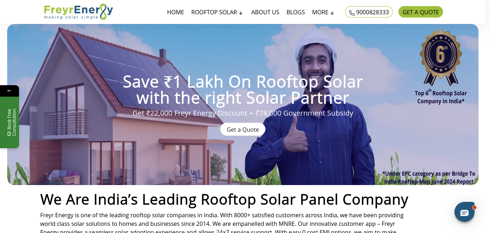
Task: Click the red notification badge on chat
Action: [474, 208]
